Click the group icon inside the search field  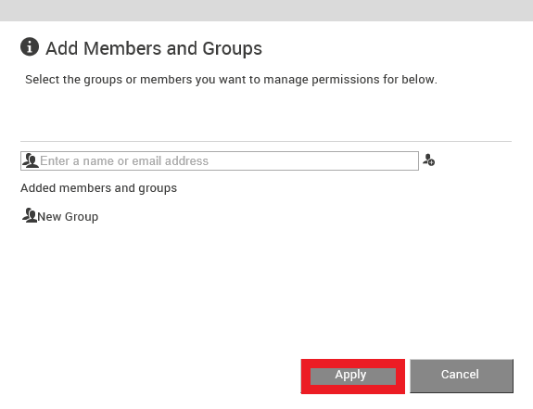click(31, 160)
